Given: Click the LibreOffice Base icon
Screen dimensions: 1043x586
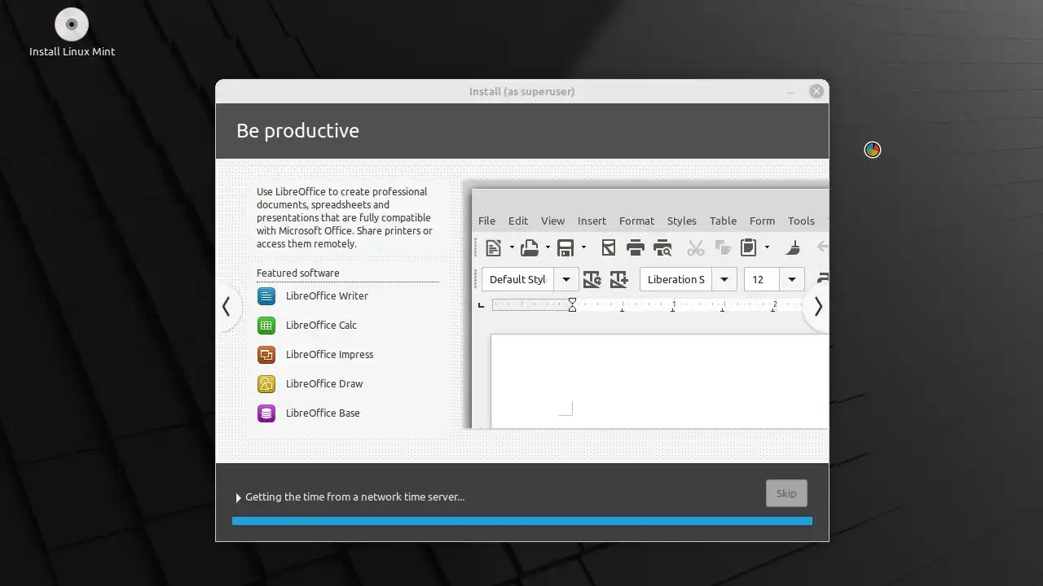Looking at the screenshot, I should coord(266,413).
